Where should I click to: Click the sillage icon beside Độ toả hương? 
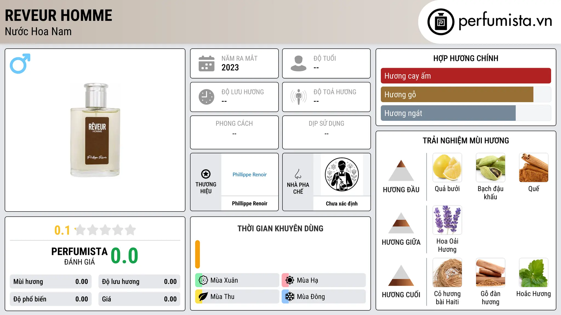click(x=299, y=97)
